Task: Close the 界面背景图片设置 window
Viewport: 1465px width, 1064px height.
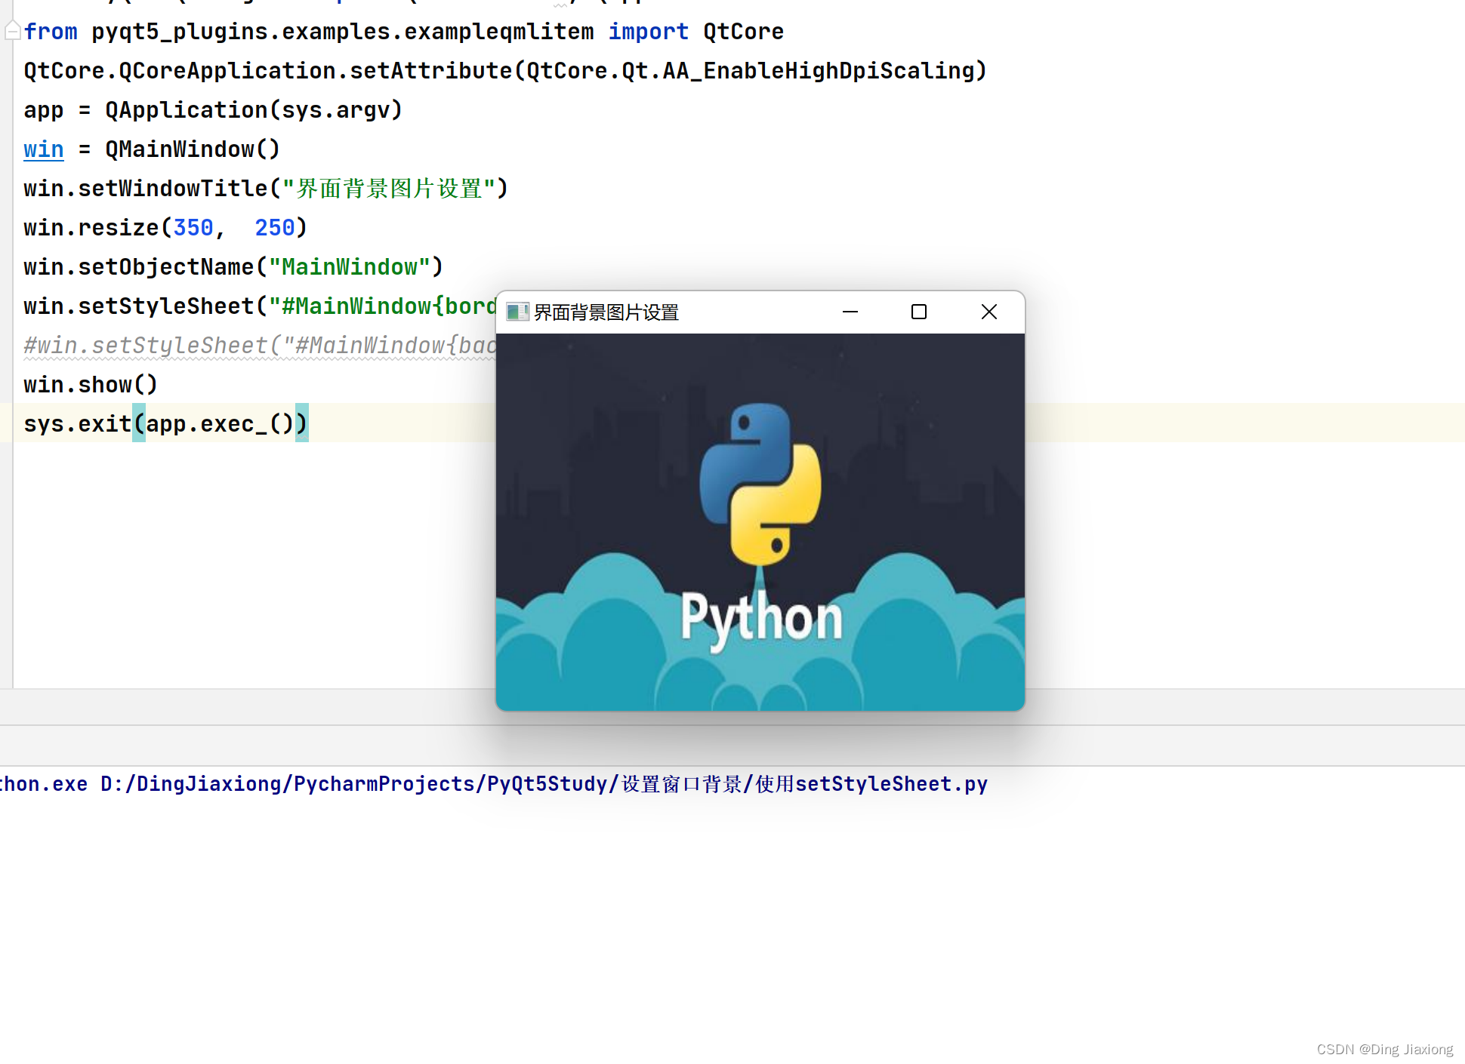Action: [989, 312]
